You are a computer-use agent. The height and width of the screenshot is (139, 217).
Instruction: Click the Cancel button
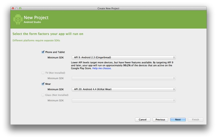(x=143, y=120)
